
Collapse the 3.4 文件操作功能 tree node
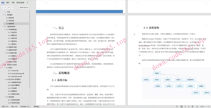coord(5,53)
